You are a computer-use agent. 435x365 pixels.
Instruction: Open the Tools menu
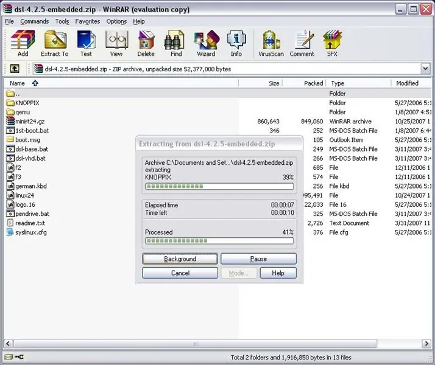coord(62,21)
